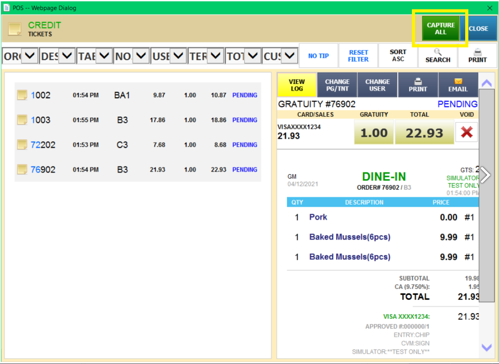Close the POS Webpage Dialog window

click(x=490, y=8)
